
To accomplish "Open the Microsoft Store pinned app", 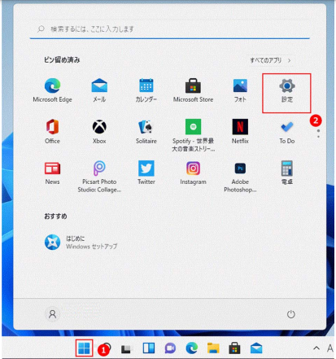I will click(193, 90).
